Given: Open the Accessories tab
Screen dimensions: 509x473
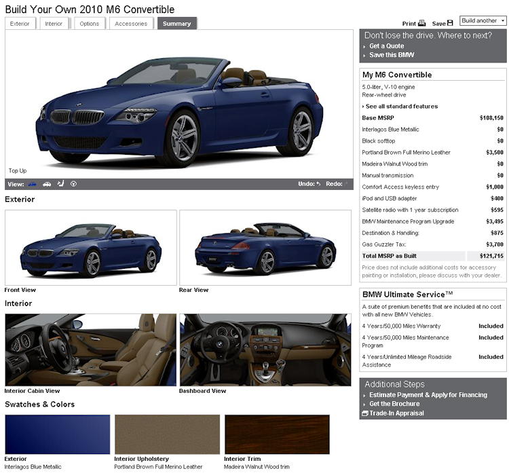Looking at the screenshot, I should pos(131,24).
